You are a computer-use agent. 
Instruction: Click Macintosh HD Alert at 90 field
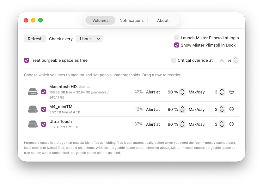(x=170, y=92)
